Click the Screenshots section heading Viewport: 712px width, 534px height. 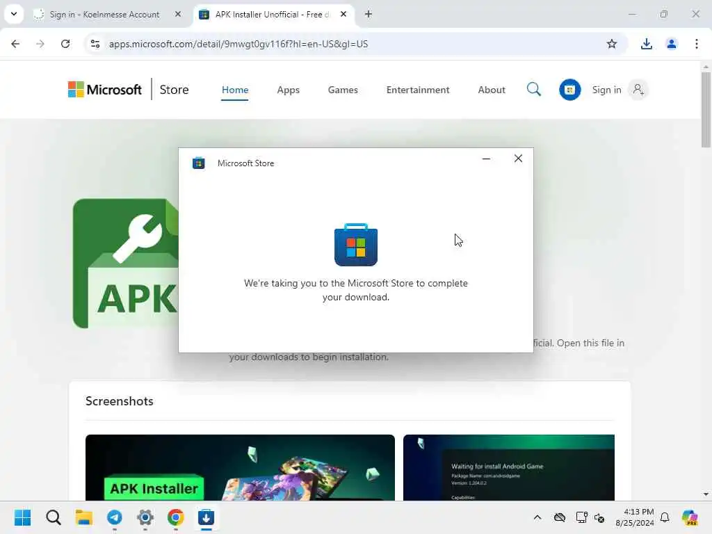point(120,401)
